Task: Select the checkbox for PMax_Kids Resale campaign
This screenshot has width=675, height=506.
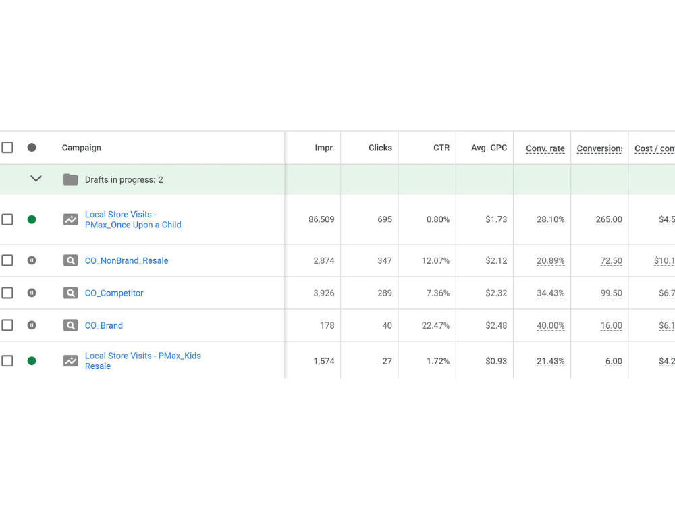Action: 7,360
